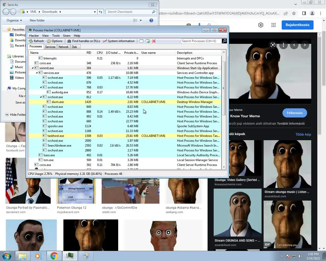Go to next image in preview panel
Viewport: 326px width, 261px height.
[x=305, y=45]
